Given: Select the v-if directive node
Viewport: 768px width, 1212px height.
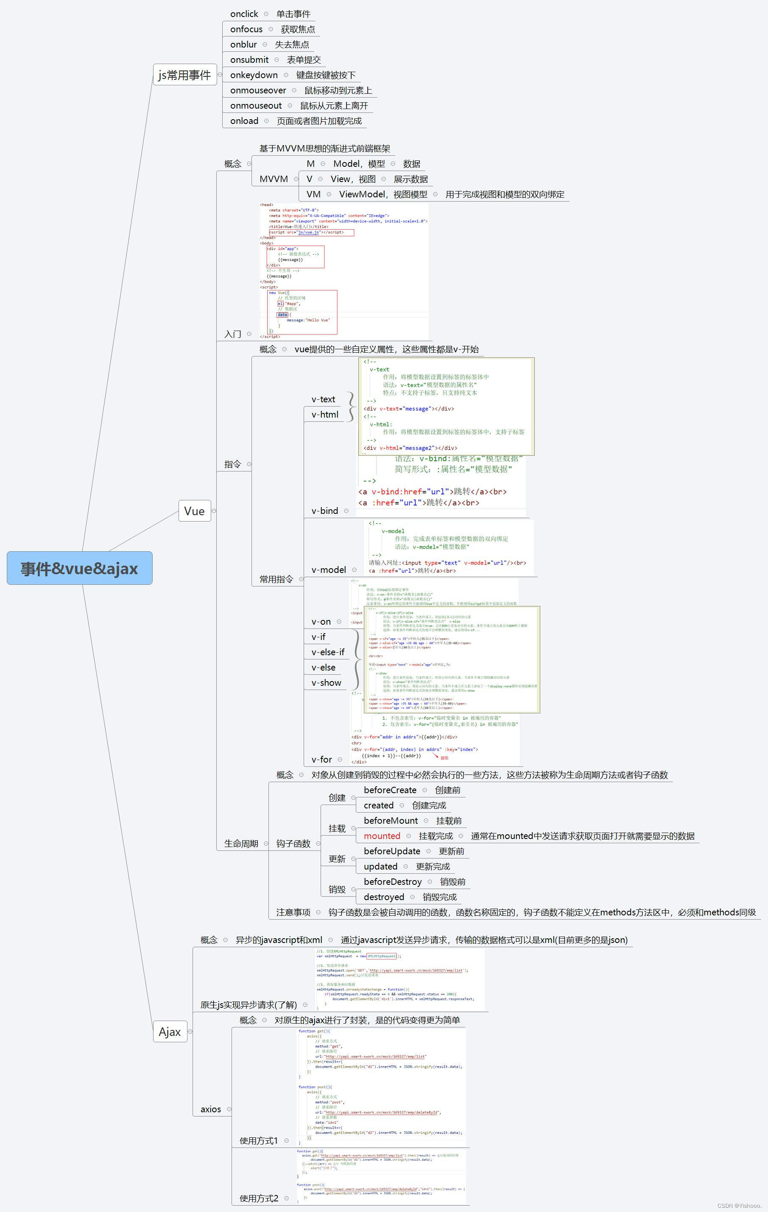Looking at the screenshot, I should (x=318, y=637).
